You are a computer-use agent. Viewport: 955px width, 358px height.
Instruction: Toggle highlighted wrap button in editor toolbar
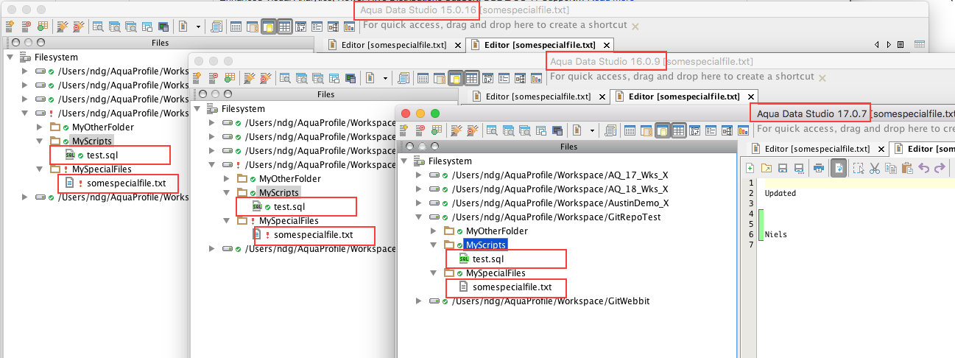839,168
